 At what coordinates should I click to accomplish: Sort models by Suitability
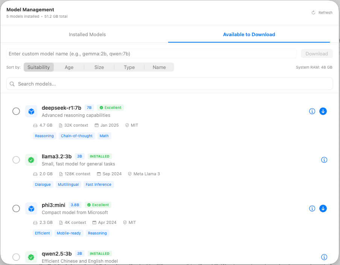point(39,67)
